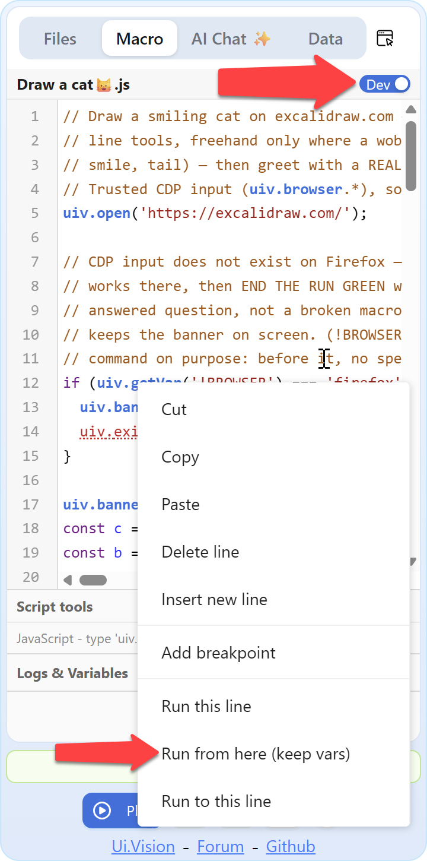Open the Data tab
Image resolution: width=427 pixels, height=861 pixels.
tap(326, 39)
